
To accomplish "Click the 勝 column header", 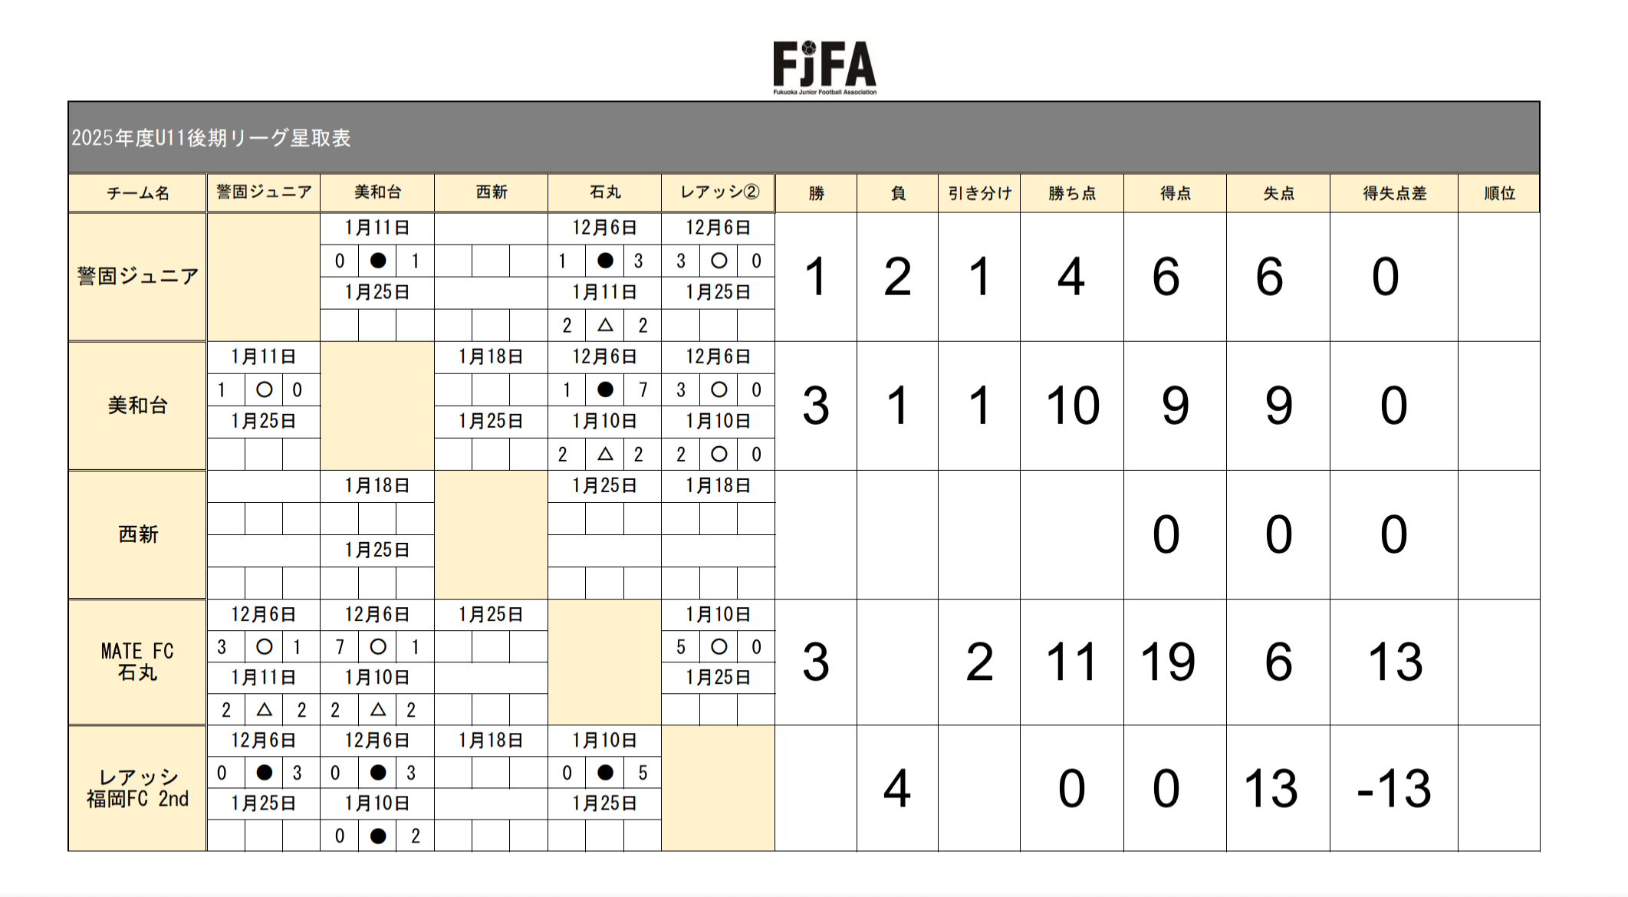I will pos(816,193).
